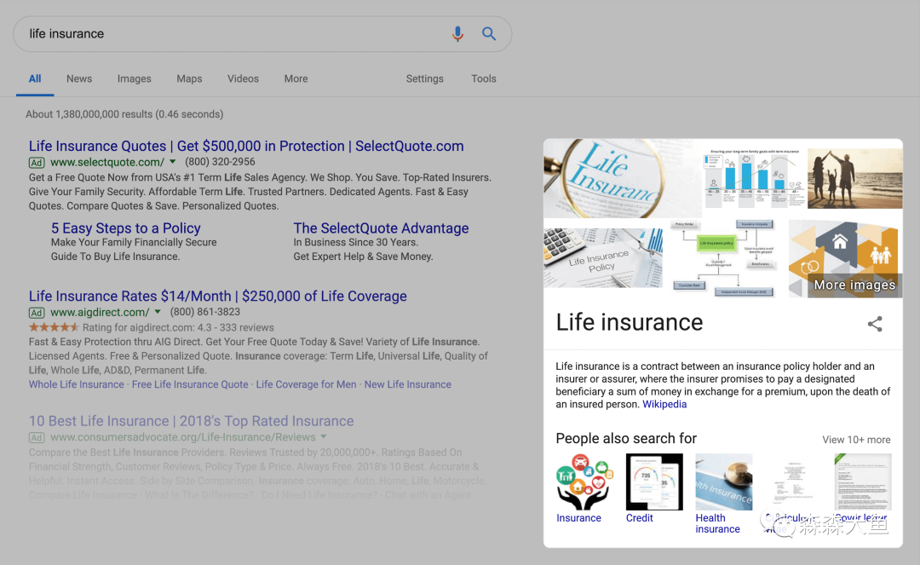The height and width of the screenshot is (565, 920).
Task: Click the More images tile
Action: [845, 258]
